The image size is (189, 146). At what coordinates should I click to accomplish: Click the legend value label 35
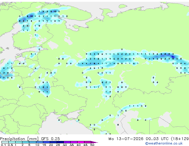point(72,145)
